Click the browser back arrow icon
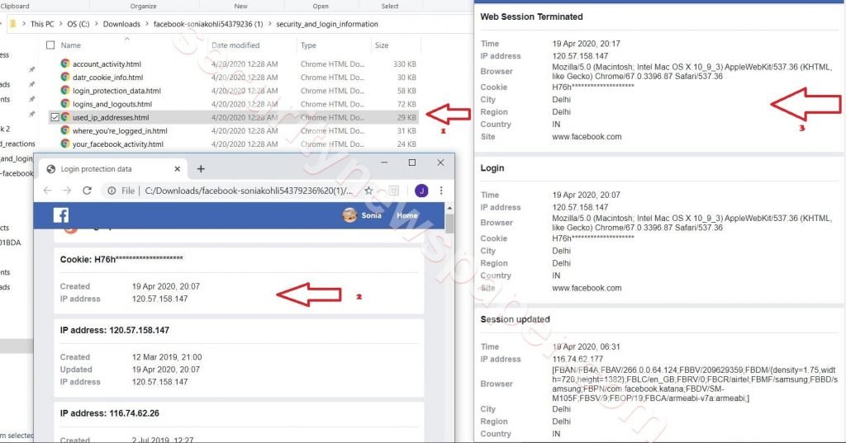 (x=47, y=191)
